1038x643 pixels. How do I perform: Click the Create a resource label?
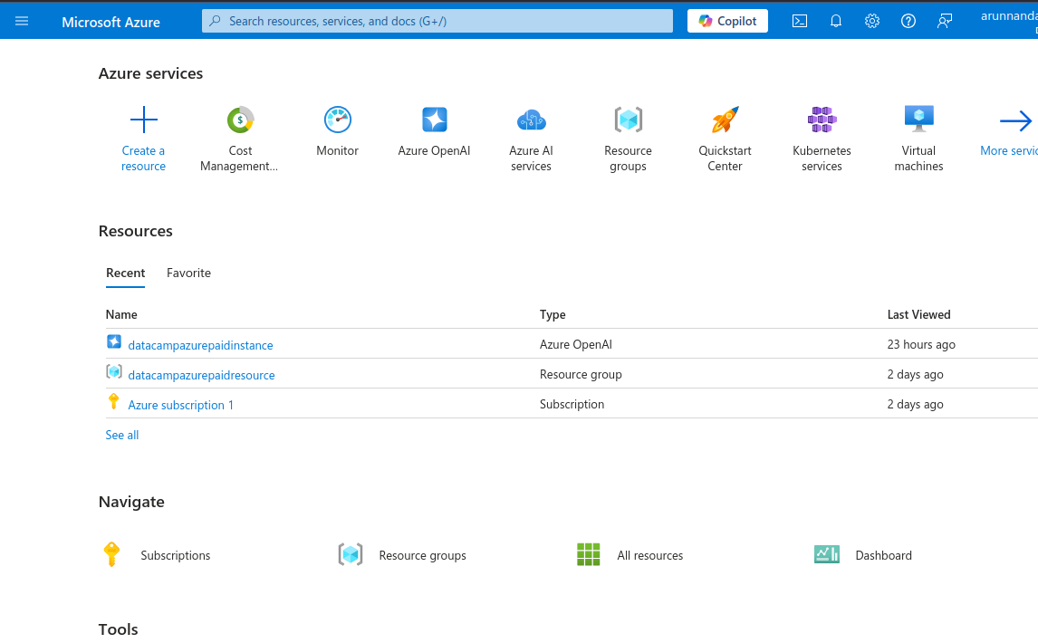click(x=144, y=158)
